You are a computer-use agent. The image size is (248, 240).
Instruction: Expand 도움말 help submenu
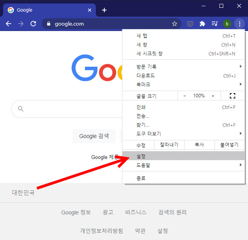(x=183, y=165)
